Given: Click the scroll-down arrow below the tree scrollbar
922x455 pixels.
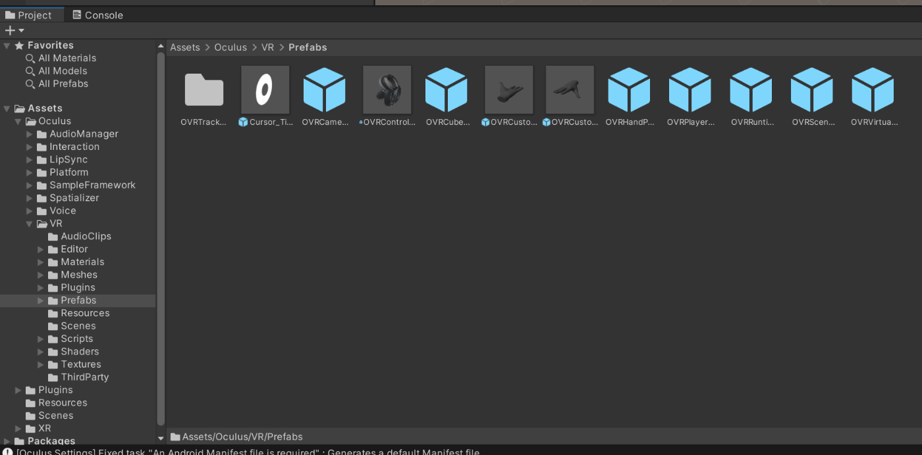Looking at the screenshot, I should tap(161, 438).
